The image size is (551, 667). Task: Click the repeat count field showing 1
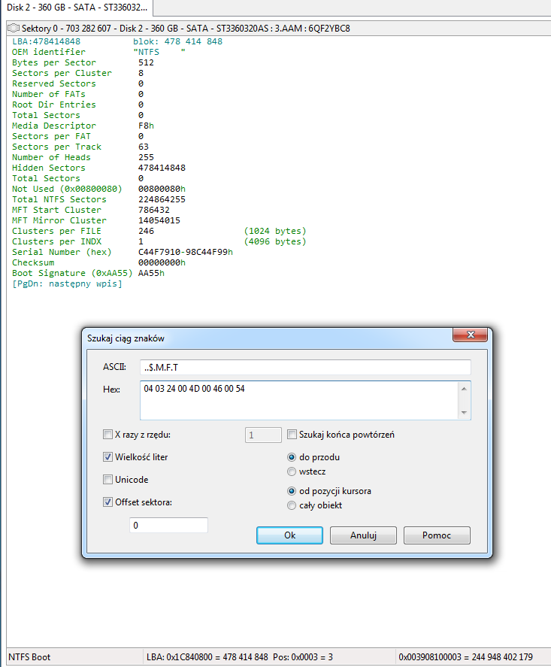tap(263, 435)
